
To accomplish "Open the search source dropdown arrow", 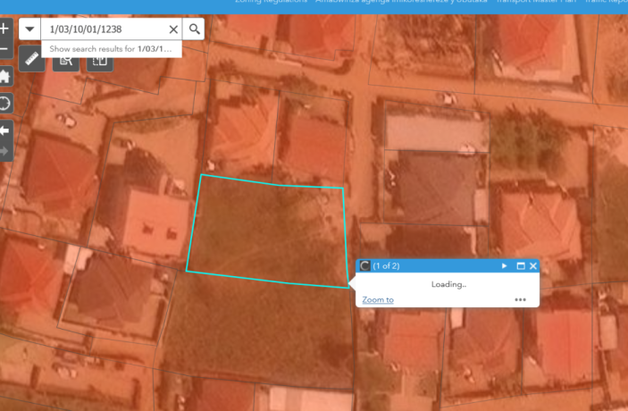I will 29,29.
